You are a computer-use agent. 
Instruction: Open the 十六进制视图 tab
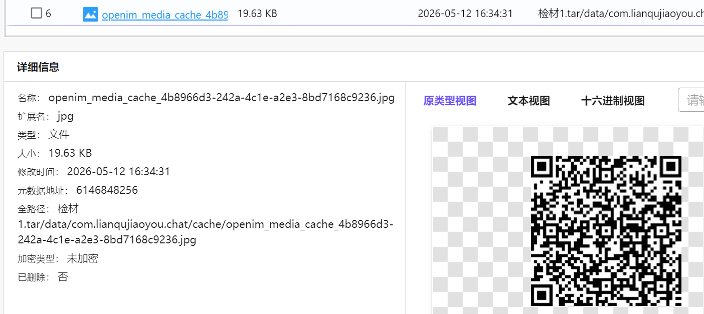(613, 101)
